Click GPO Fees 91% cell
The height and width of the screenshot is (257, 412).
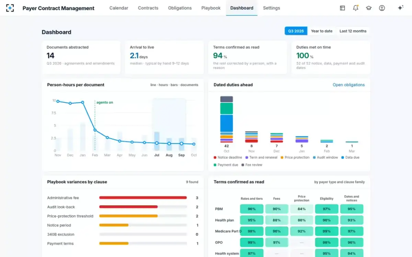pyautogui.click(x=277, y=242)
